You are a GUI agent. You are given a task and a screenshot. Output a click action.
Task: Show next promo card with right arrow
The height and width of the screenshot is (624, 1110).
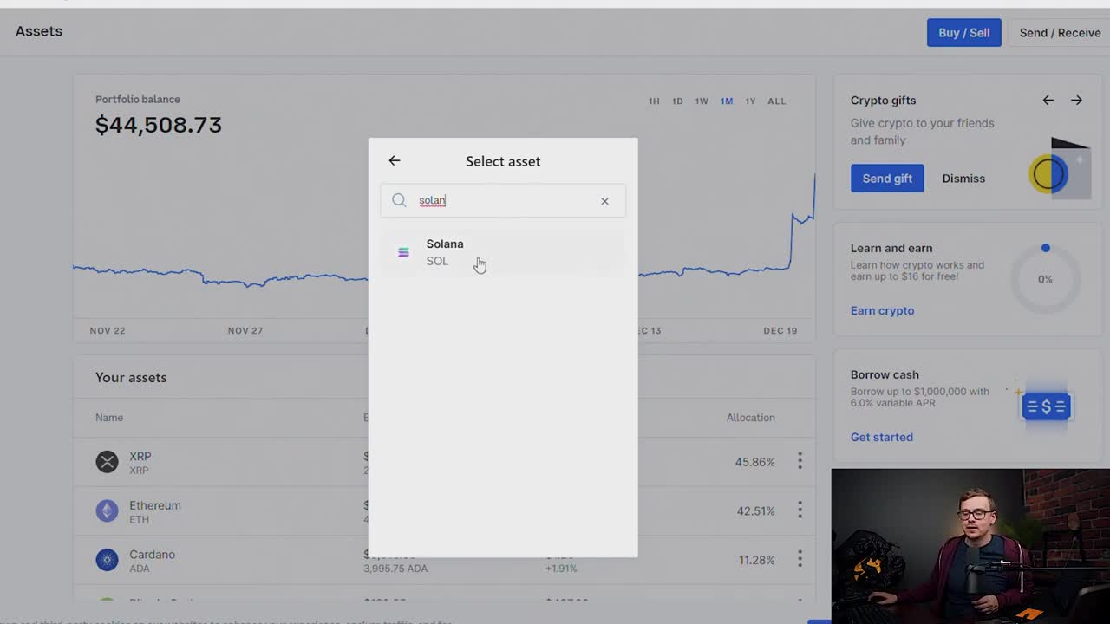[x=1076, y=101]
